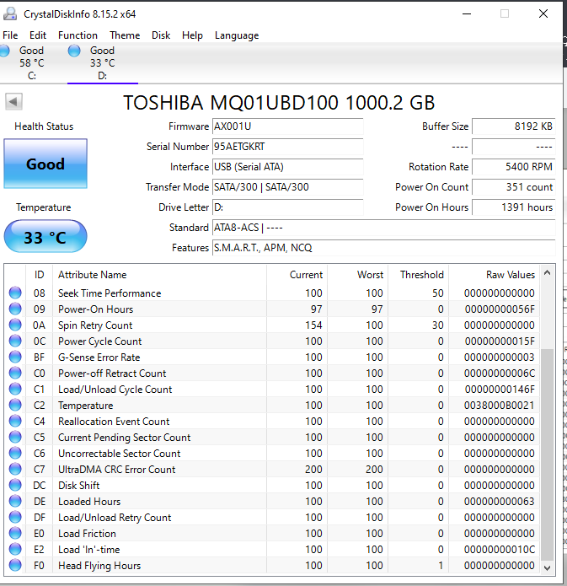Click the previous disk arrow button
Viewport: 567px width, 586px height.
pyautogui.click(x=13, y=102)
